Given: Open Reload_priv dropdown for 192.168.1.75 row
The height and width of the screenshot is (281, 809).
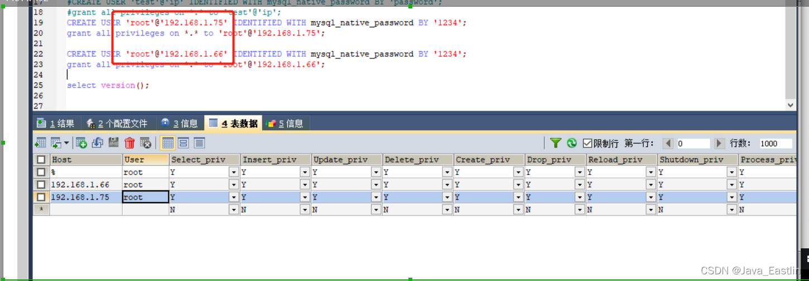Looking at the screenshot, I should pos(651,197).
